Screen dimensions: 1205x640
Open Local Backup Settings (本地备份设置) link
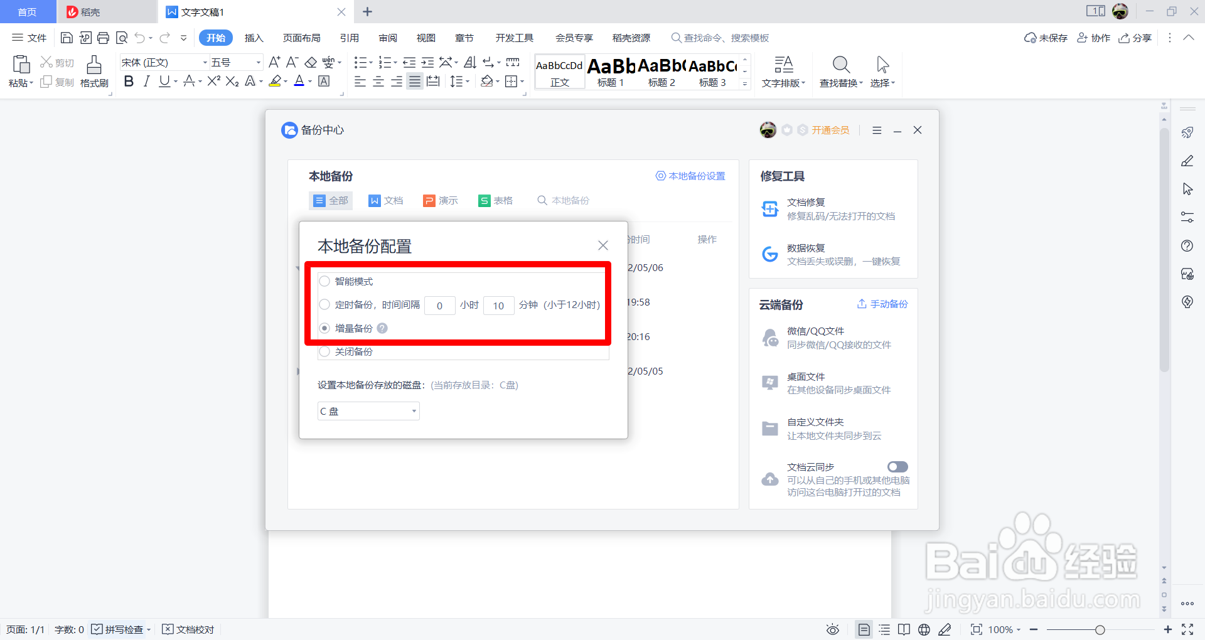point(690,176)
